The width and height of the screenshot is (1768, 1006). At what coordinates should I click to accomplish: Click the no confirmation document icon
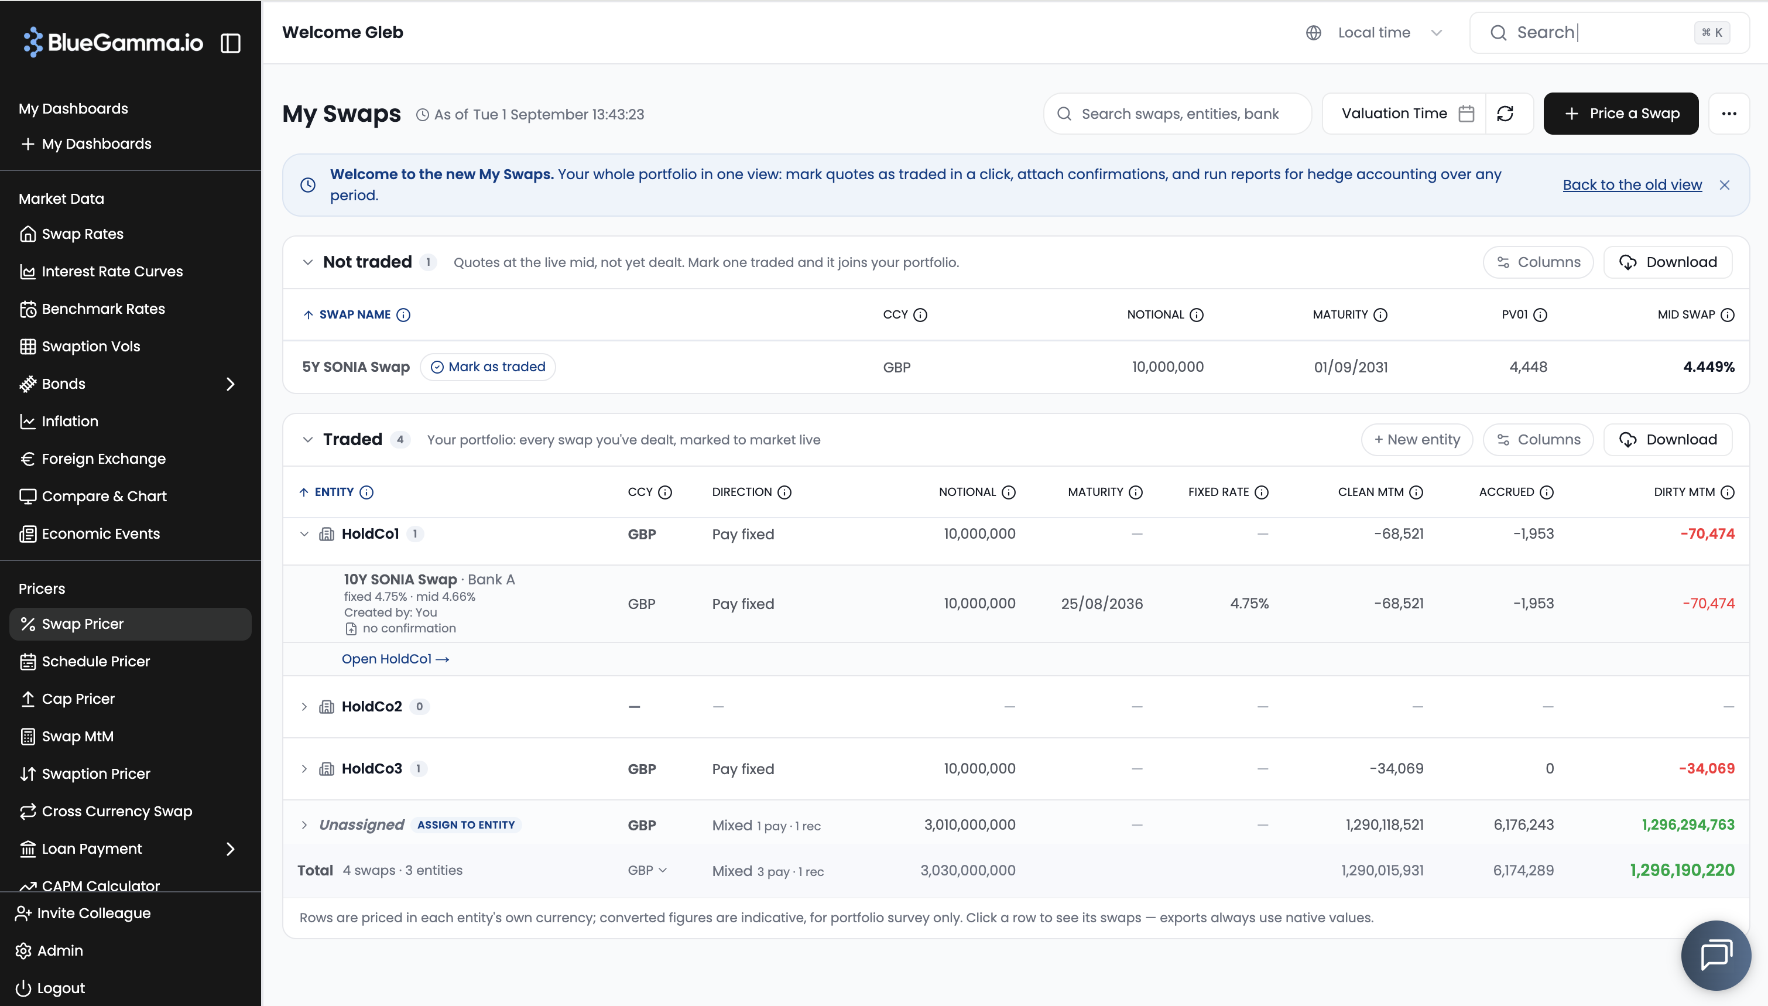pos(351,629)
